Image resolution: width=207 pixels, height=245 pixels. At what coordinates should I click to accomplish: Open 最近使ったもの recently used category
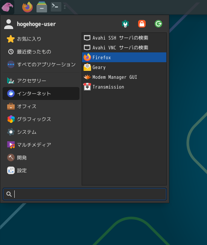click(41, 52)
